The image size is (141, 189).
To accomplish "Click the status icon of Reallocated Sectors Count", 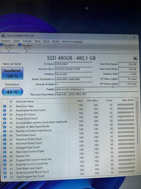I will [x=5, y=110].
